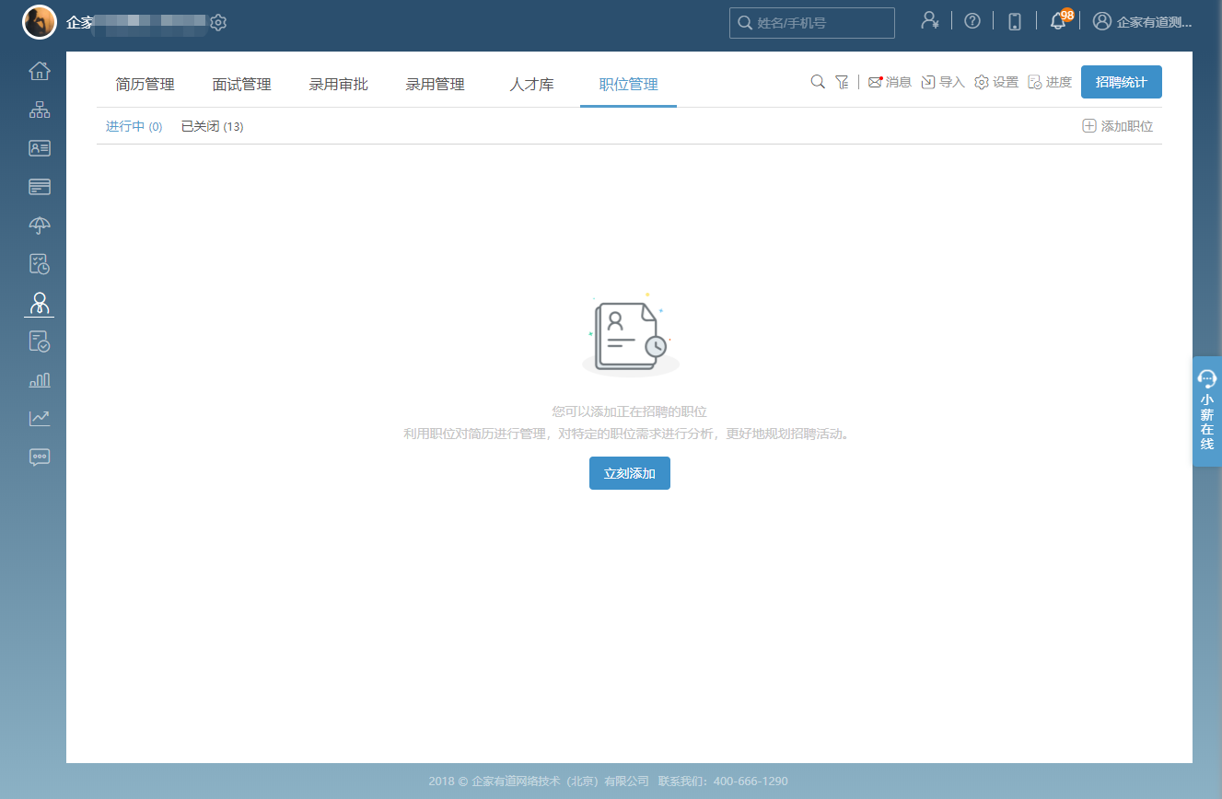The height and width of the screenshot is (799, 1222).
Task: Open the payroll card sidebar icon
Action: 40,187
